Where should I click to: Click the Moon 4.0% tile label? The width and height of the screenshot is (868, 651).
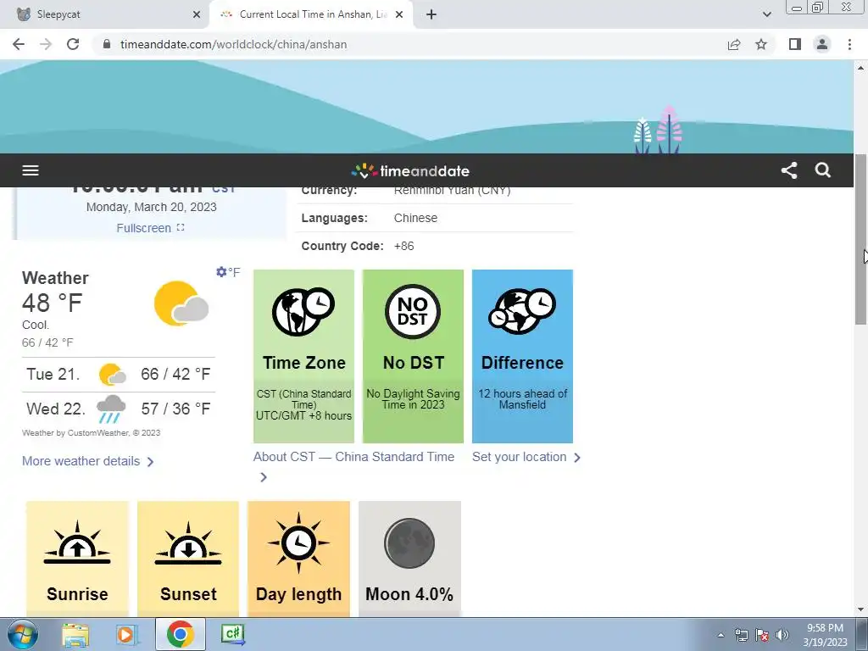pyautogui.click(x=409, y=594)
